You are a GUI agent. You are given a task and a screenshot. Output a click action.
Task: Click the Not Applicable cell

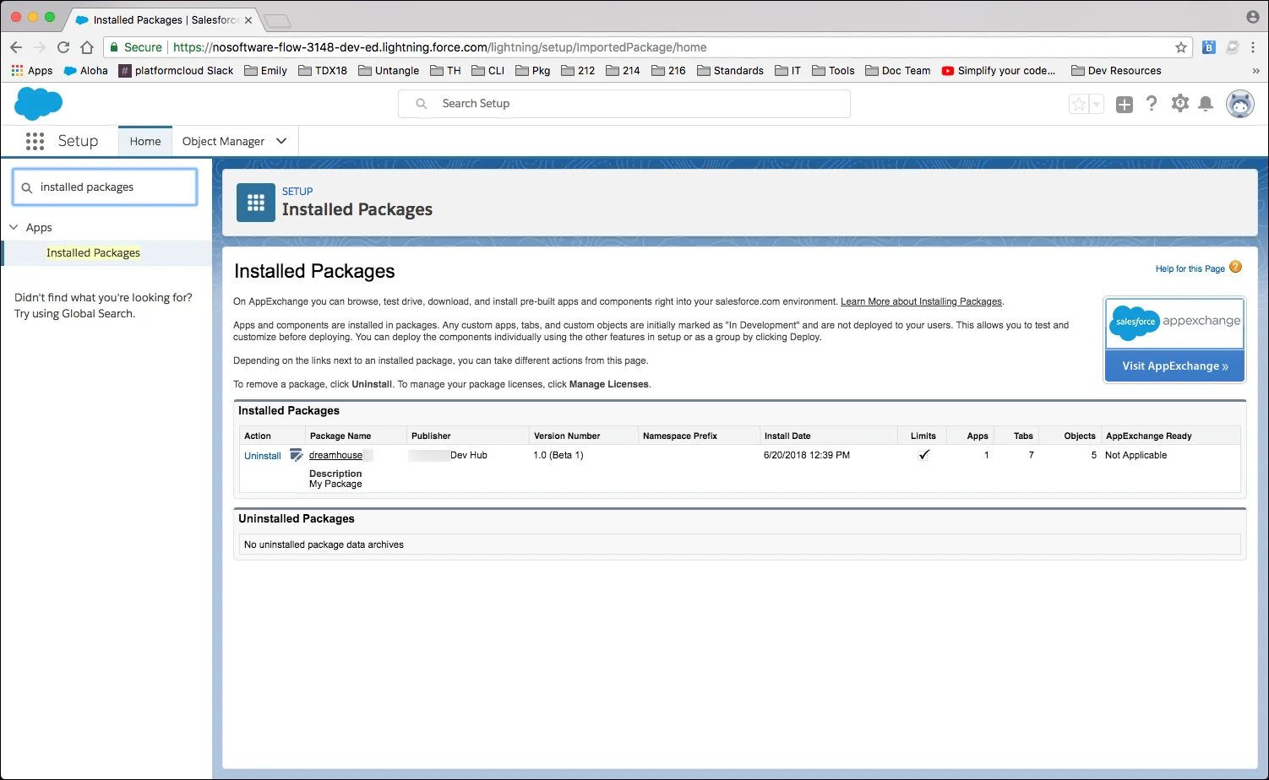point(1136,455)
